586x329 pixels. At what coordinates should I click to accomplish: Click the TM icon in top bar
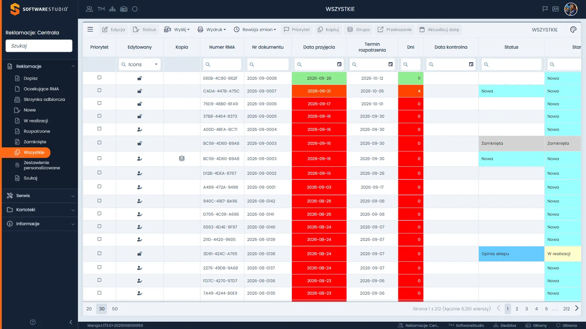101,9
